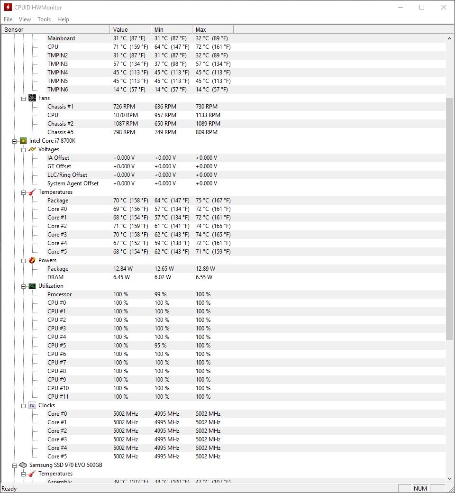Click the Powers flame icon
Viewport: 455px width, 493px height.
click(32, 260)
